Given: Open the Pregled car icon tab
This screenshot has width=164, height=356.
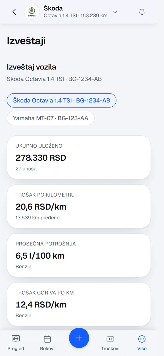Looking at the screenshot, I should 16,339.
